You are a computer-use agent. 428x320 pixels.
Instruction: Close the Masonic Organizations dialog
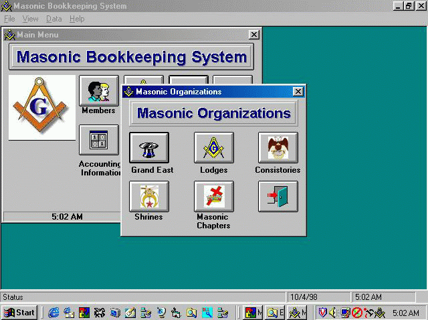298,92
